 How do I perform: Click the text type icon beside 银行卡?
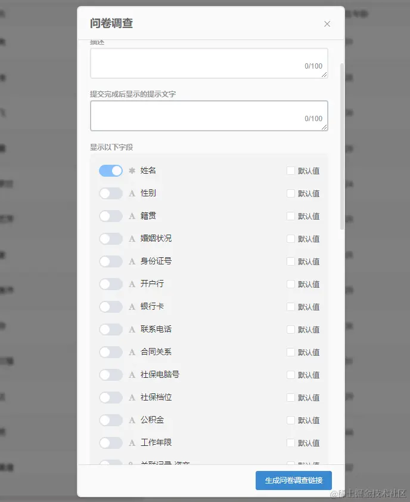pyautogui.click(x=132, y=307)
